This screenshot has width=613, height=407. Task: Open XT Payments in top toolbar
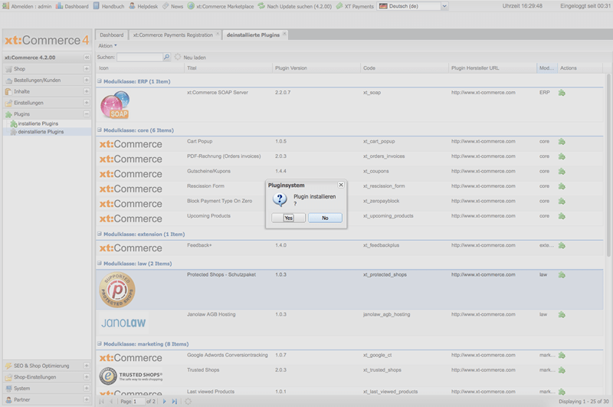355,6
